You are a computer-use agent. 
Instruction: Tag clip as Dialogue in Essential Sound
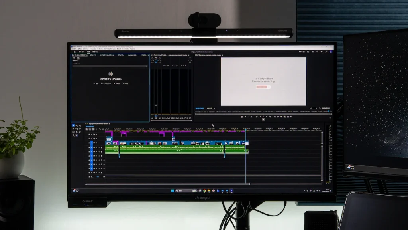(96, 84)
